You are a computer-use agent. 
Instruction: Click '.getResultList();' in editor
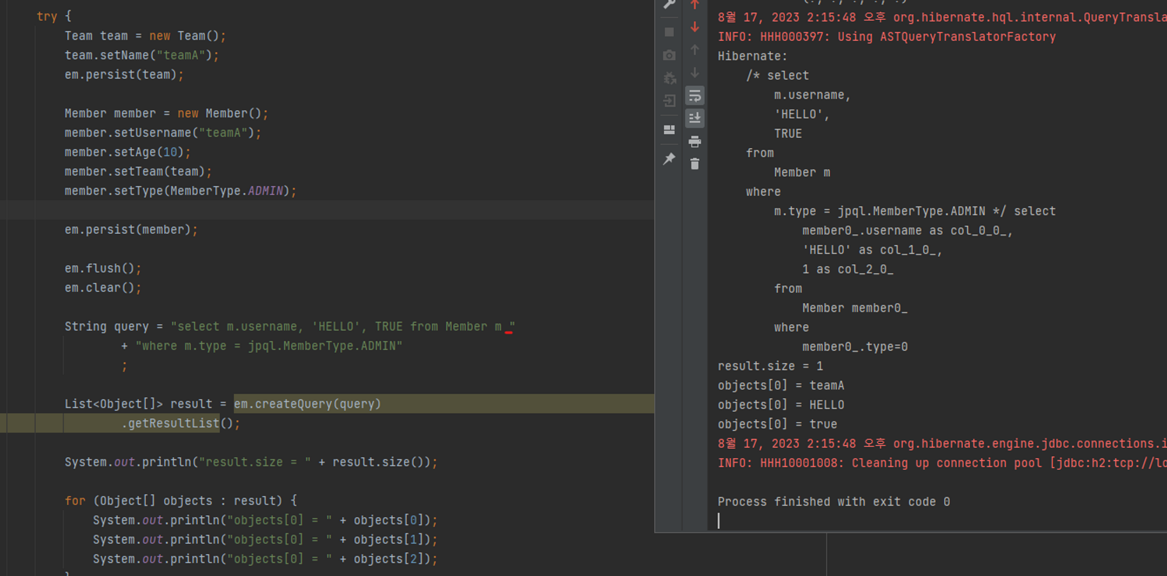180,424
